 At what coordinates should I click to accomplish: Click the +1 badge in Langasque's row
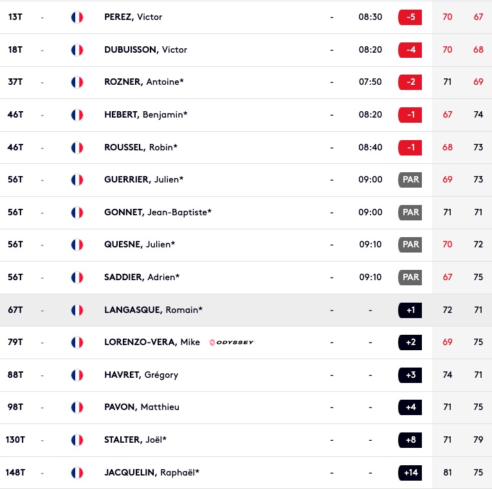click(x=410, y=310)
